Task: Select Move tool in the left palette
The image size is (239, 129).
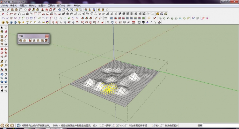Action: point(2,49)
